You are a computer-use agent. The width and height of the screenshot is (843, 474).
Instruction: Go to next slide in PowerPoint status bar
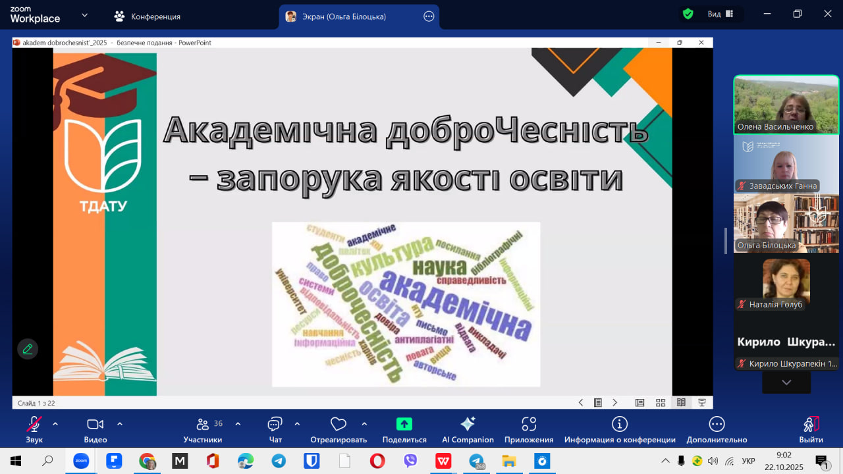pyautogui.click(x=615, y=402)
